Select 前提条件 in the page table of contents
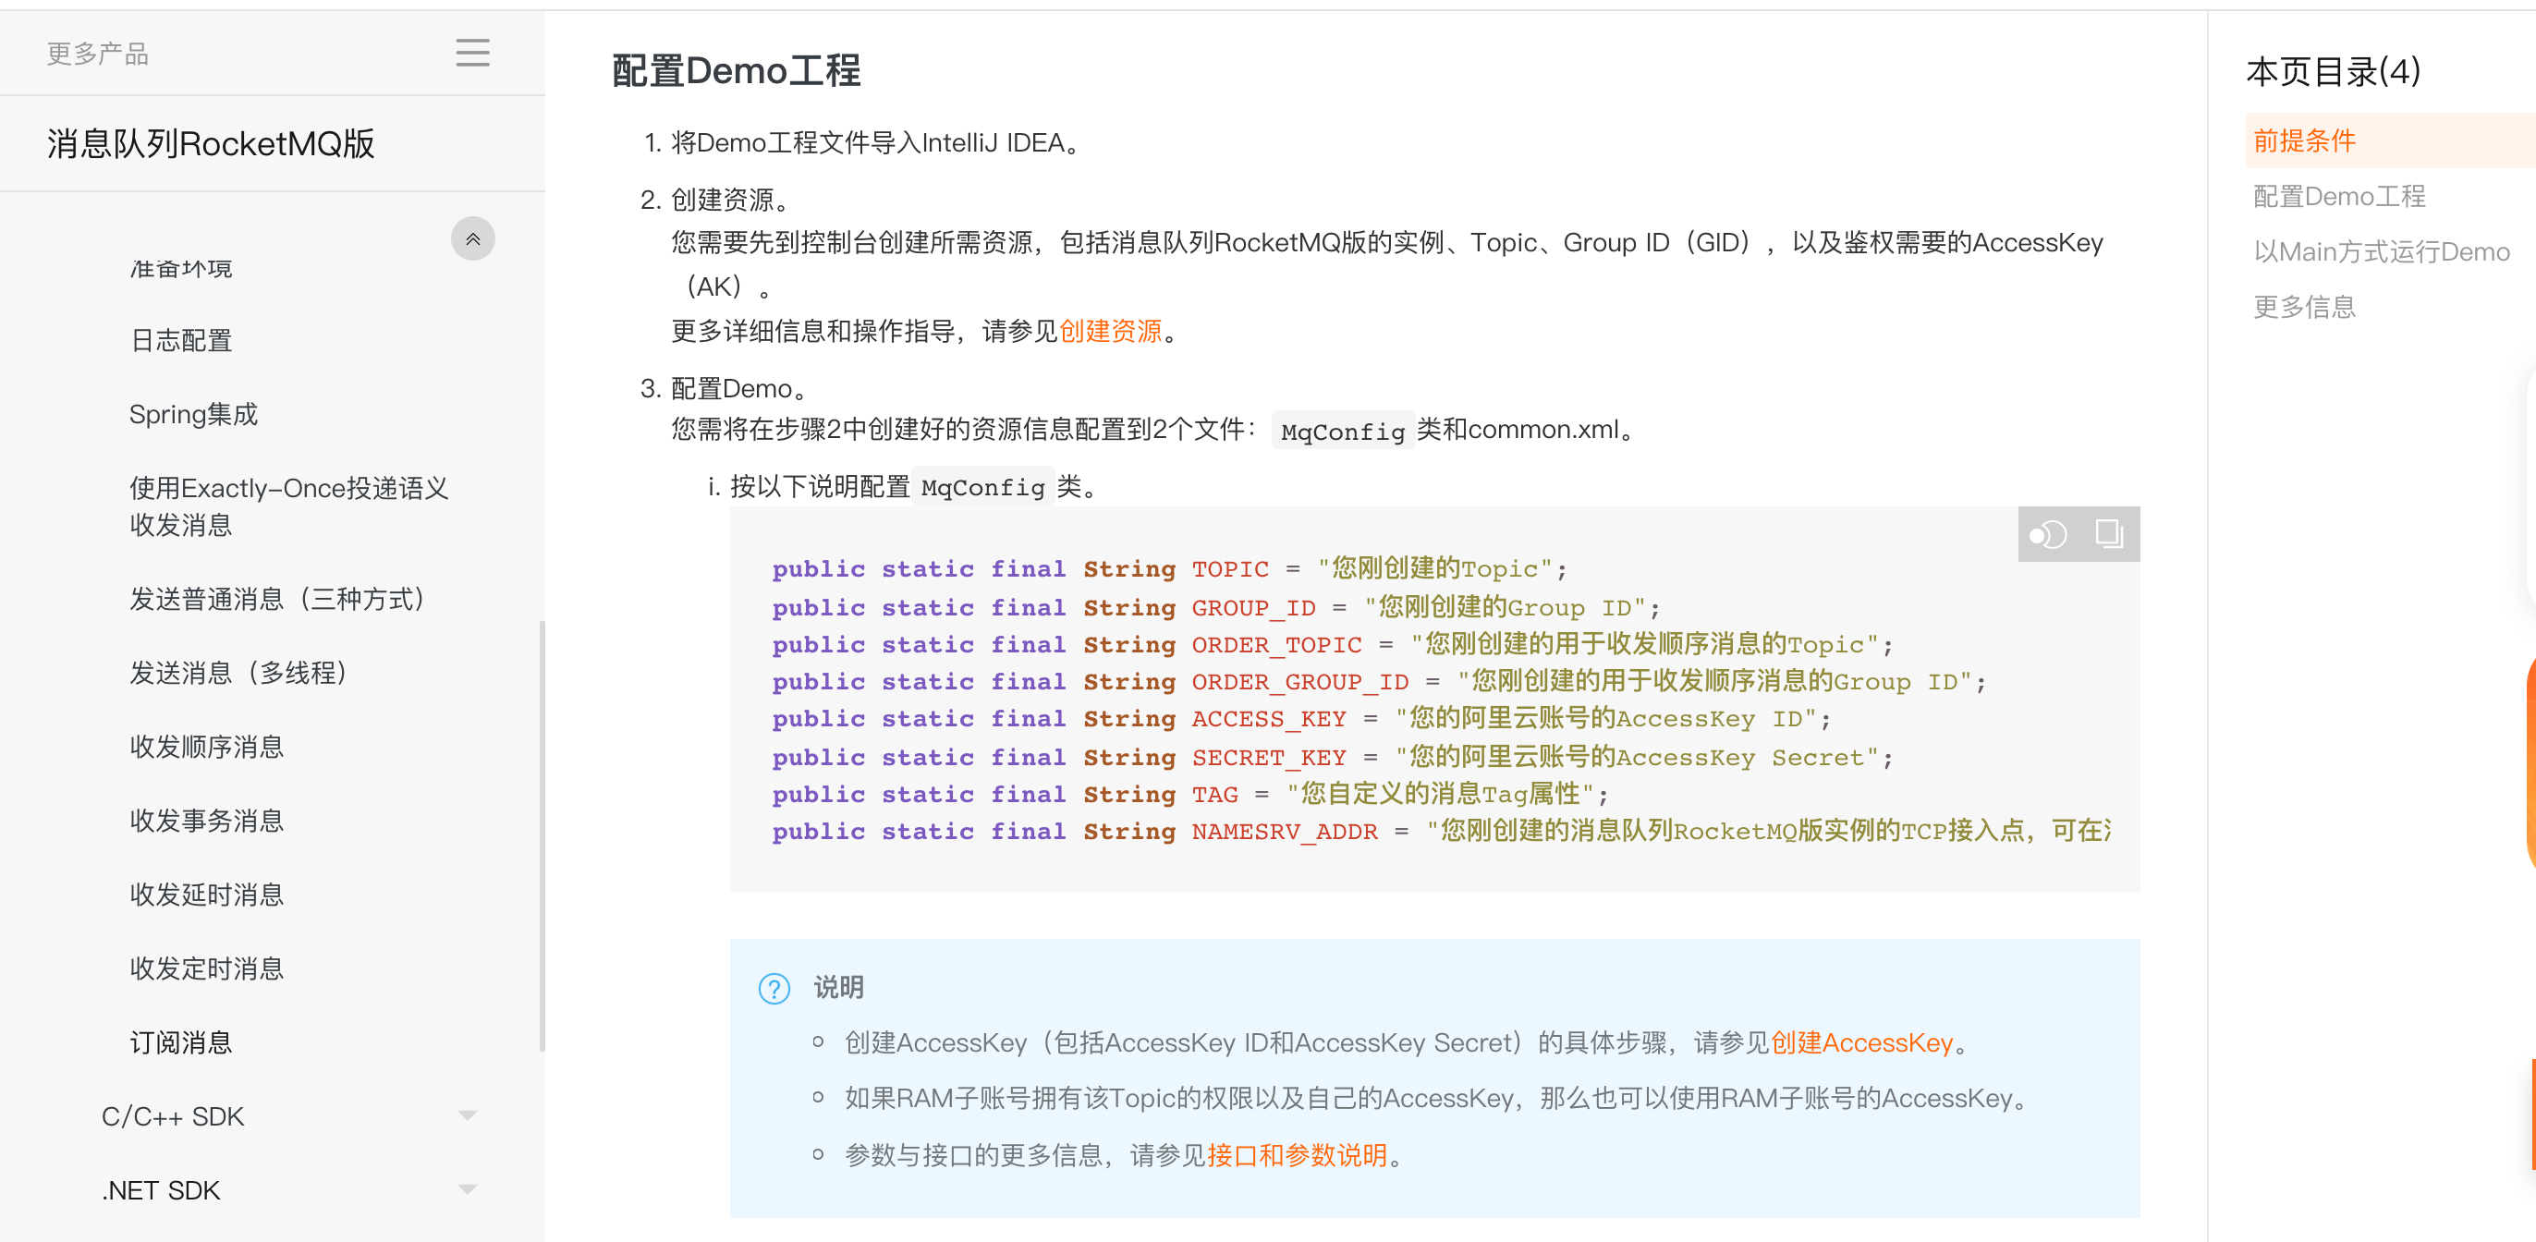The width and height of the screenshot is (2536, 1242). [x=2304, y=140]
